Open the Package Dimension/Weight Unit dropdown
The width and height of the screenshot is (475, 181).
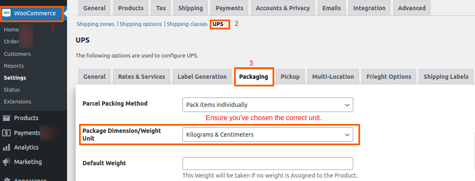click(x=267, y=135)
